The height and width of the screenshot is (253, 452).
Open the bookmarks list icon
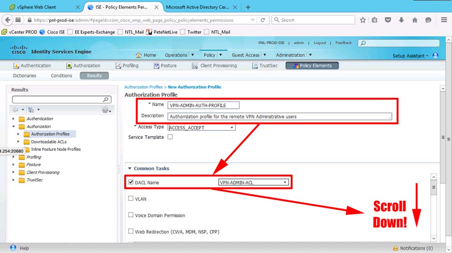click(374, 20)
